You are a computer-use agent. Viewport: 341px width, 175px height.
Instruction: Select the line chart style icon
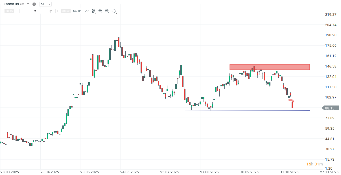click(87, 11)
